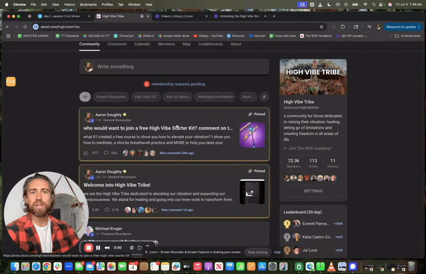The height and width of the screenshot is (274, 426).
Task: Open the Chrome History menu
Action: [x=69, y=5]
